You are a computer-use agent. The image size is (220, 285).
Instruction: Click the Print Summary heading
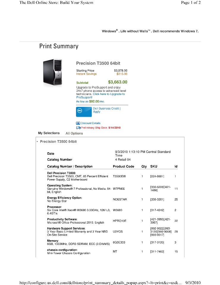[x=59, y=46]
